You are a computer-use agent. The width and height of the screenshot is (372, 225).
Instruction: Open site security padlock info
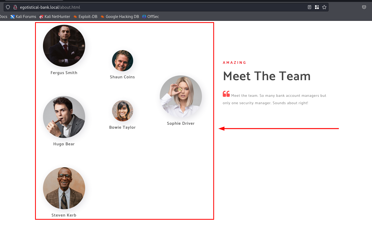[x=15, y=7]
